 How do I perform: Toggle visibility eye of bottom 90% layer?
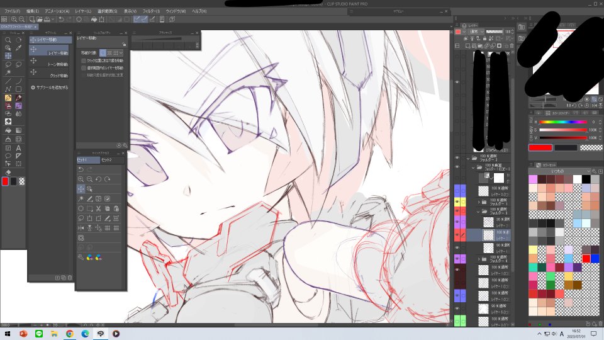457,309
